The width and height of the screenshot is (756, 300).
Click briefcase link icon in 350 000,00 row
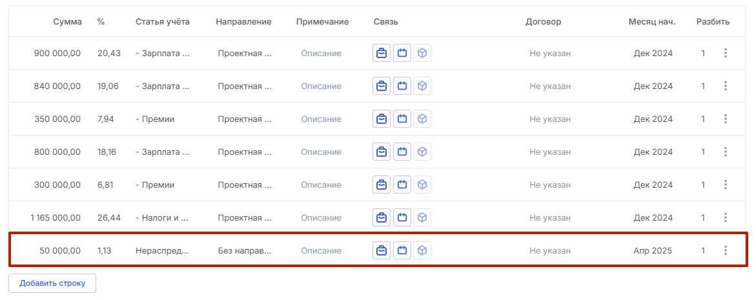point(382,119)
